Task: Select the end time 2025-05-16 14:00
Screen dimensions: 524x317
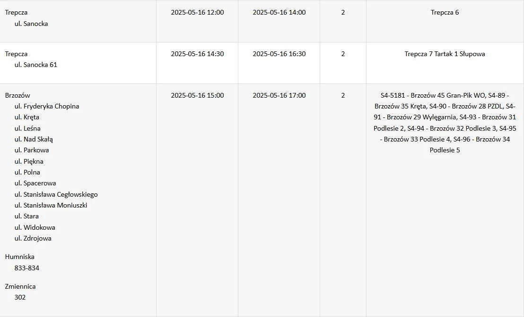Action: coord(279,12)
